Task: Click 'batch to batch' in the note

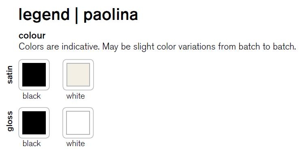Action: (267, 47)
